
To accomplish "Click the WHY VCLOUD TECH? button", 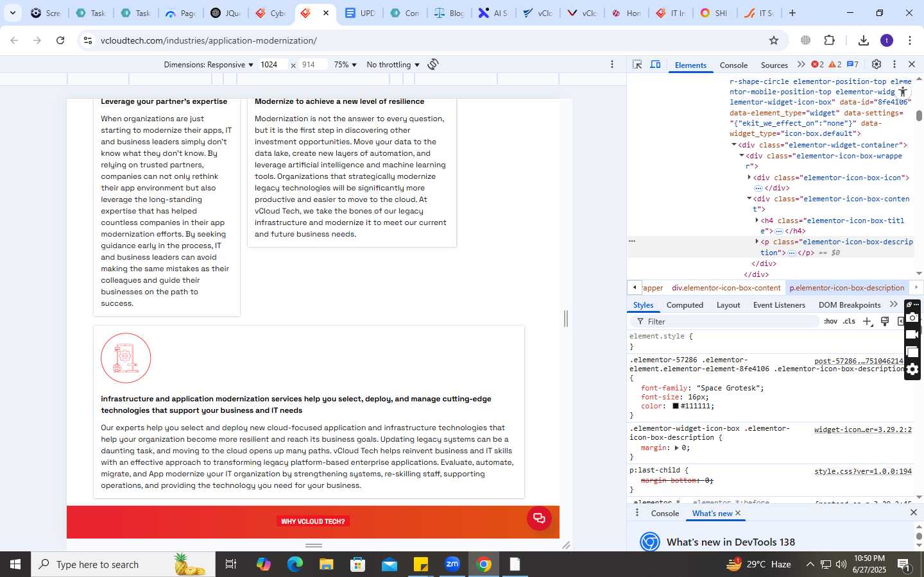I will [x=312, y=521].
